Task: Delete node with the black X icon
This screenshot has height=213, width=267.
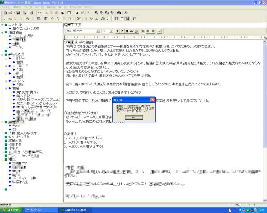Action: click(79, 19)
